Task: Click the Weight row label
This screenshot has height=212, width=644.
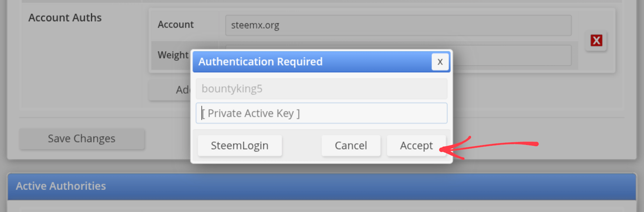Action: point(173,55)
